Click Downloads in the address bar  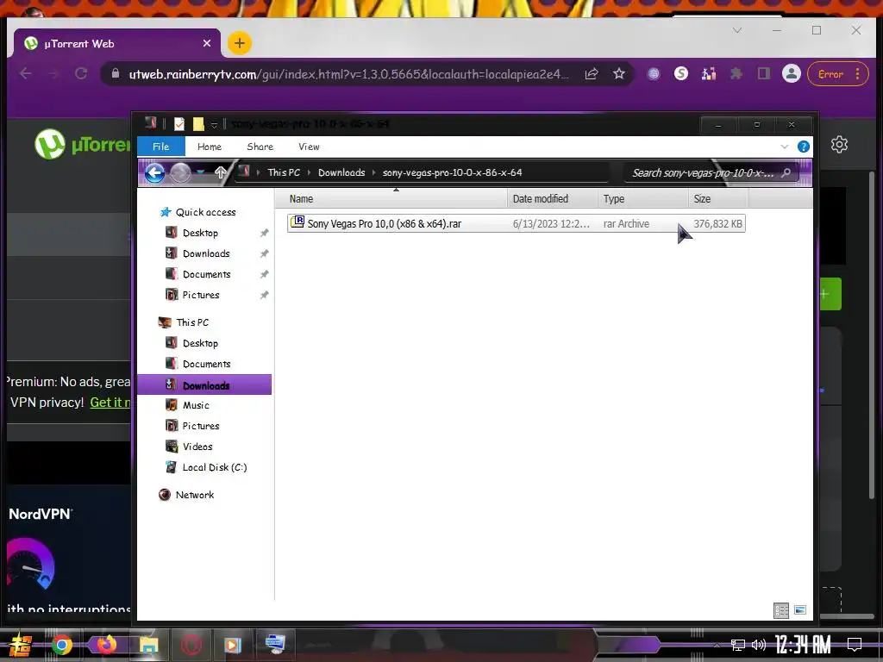point(341,172)
